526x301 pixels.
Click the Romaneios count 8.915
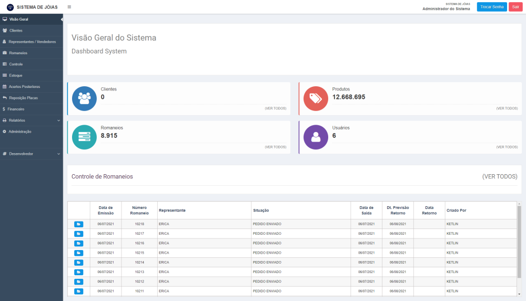[109, 136]
